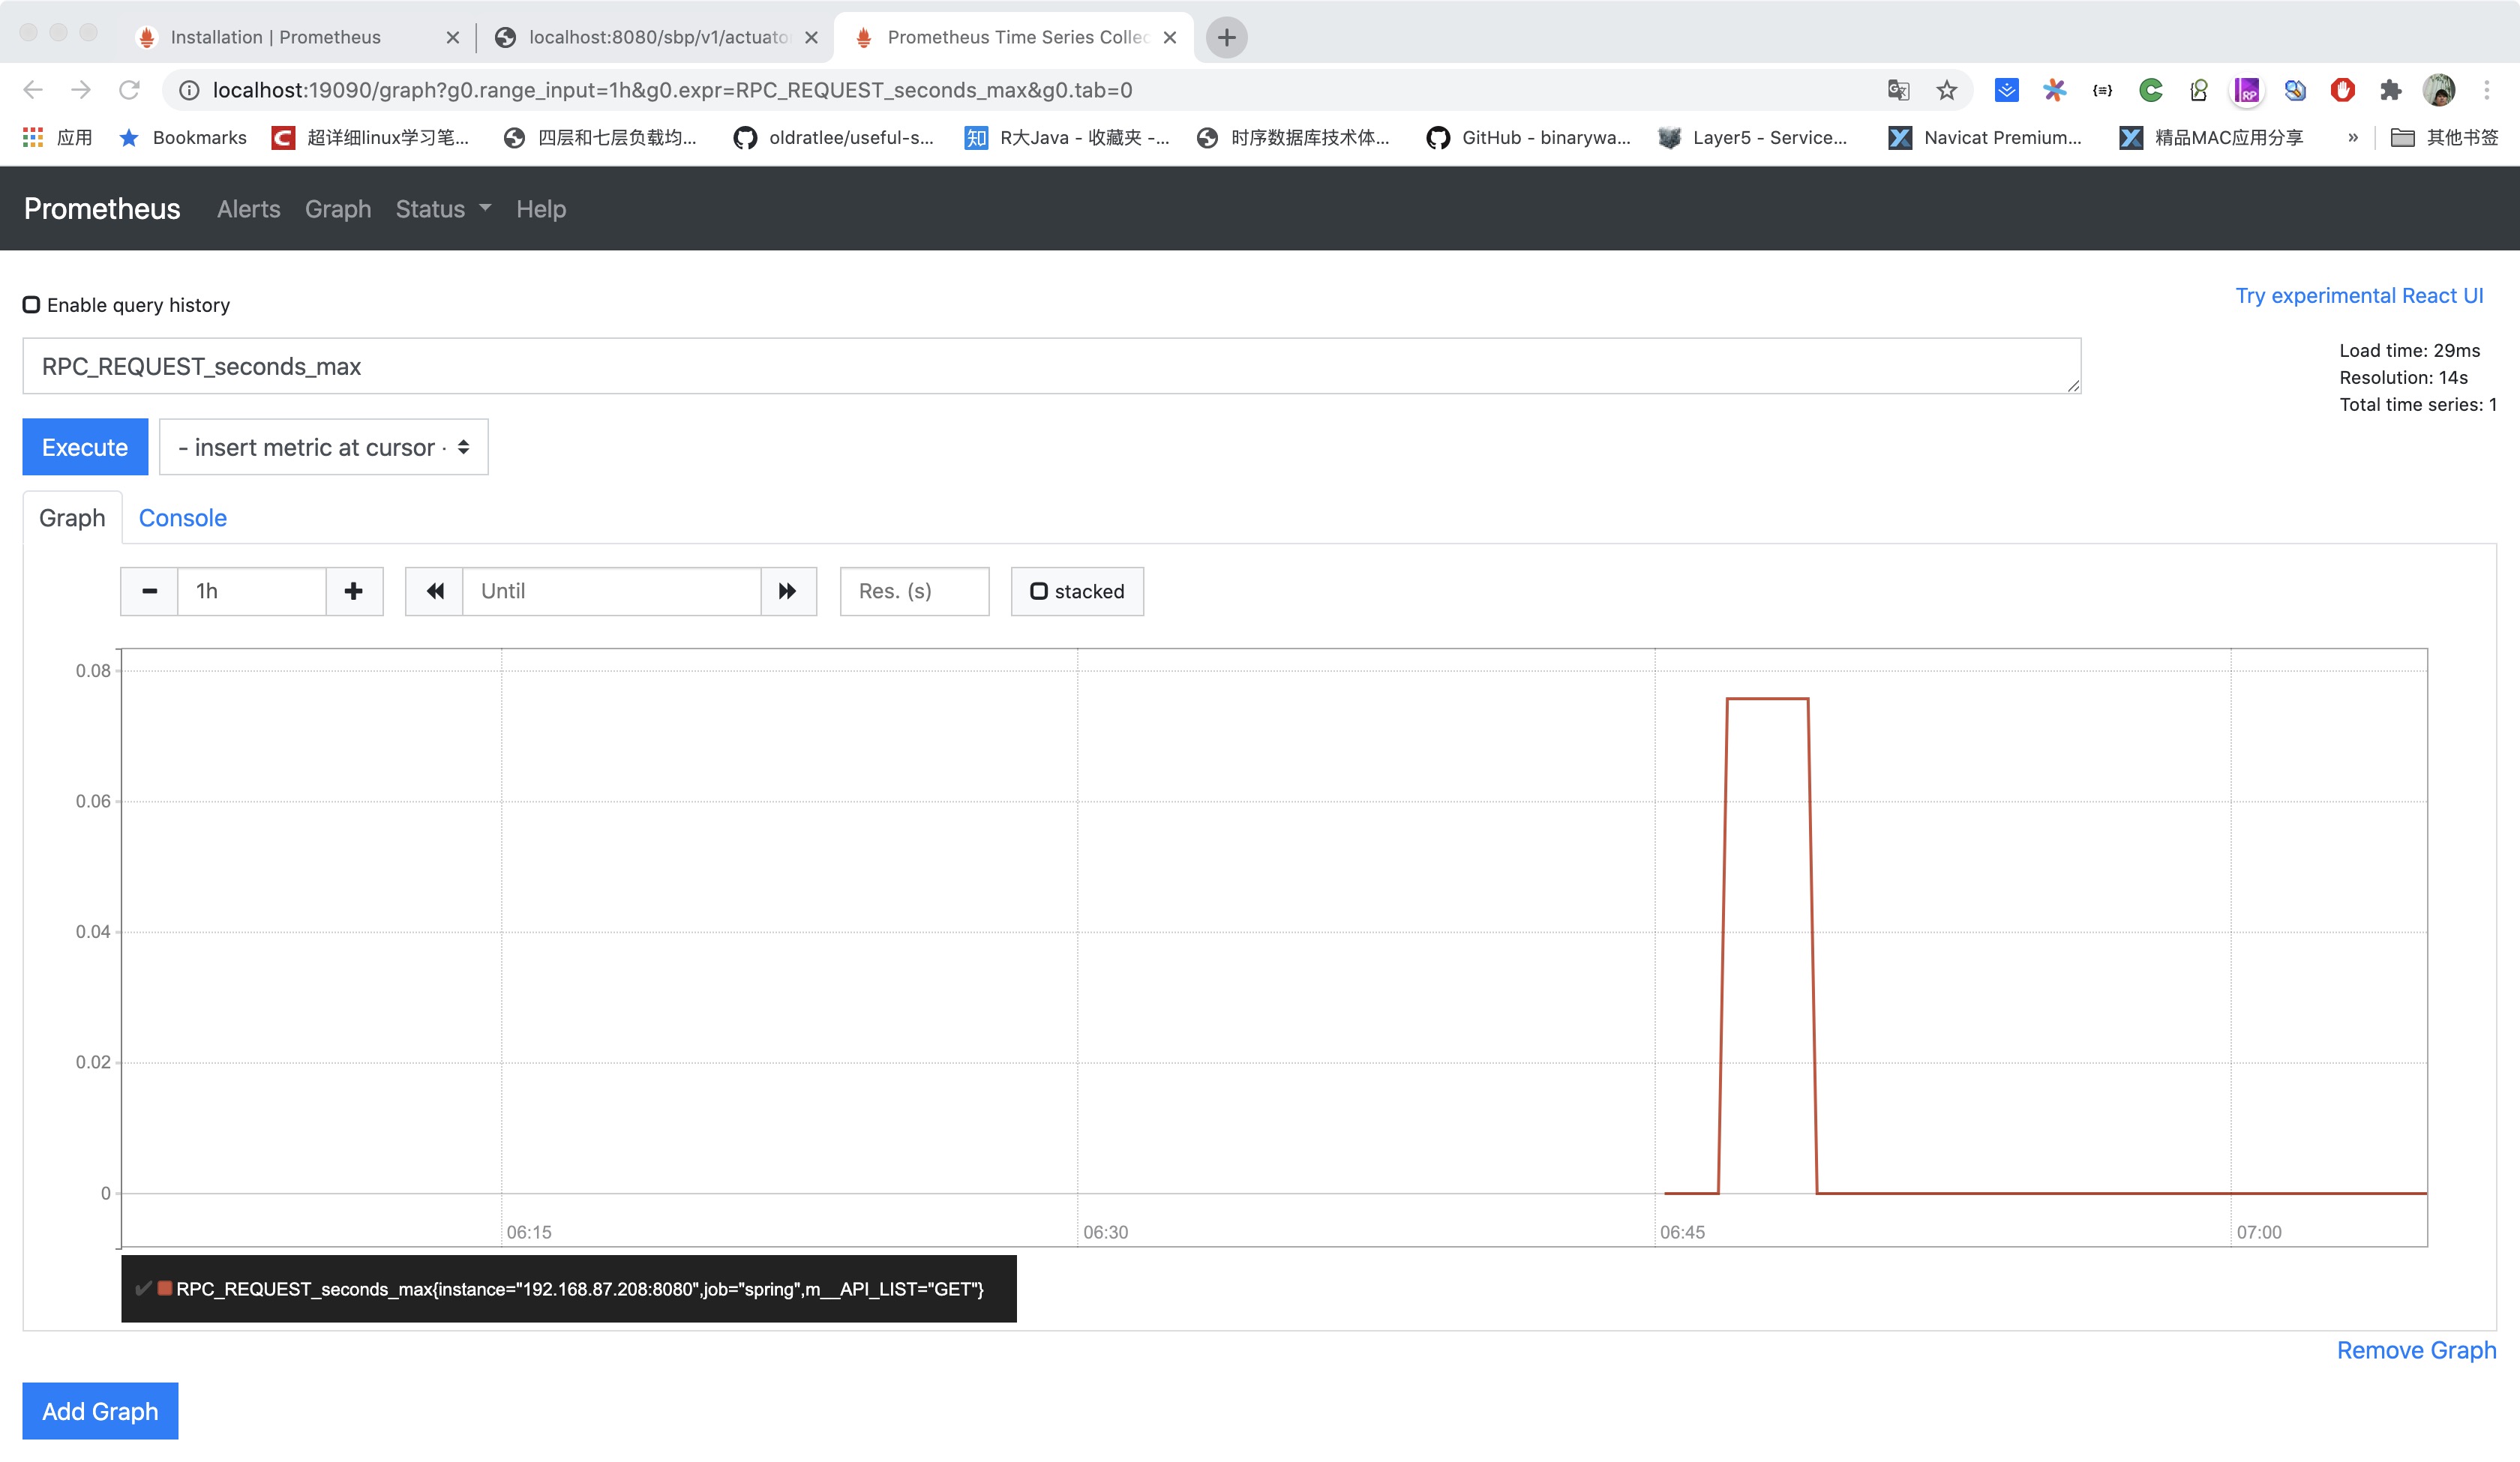The image size is (2520, 1462).
Task: Open a new browser tab
Action: [x=1226, y=37]
